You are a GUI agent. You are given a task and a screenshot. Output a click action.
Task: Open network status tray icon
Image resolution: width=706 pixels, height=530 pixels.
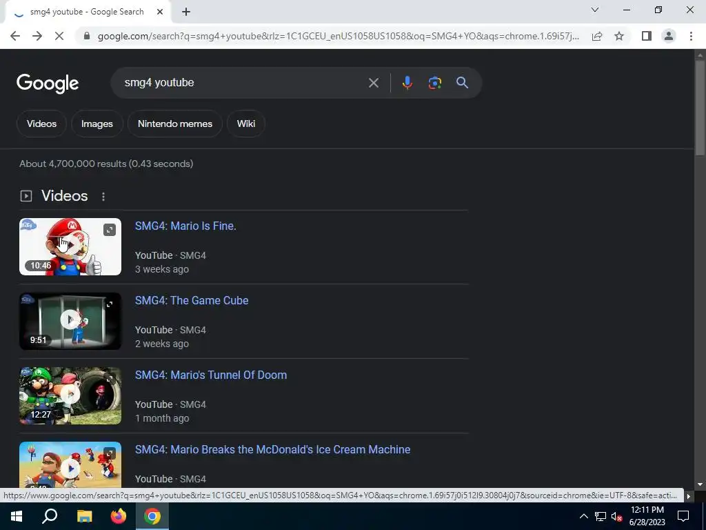pyautogui.click(x=601, y=516)
